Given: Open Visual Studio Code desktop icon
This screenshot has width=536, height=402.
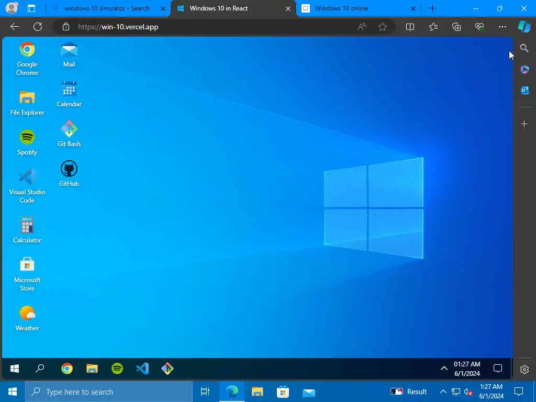Looking at the screenshot, I should (x=27, y=186).
